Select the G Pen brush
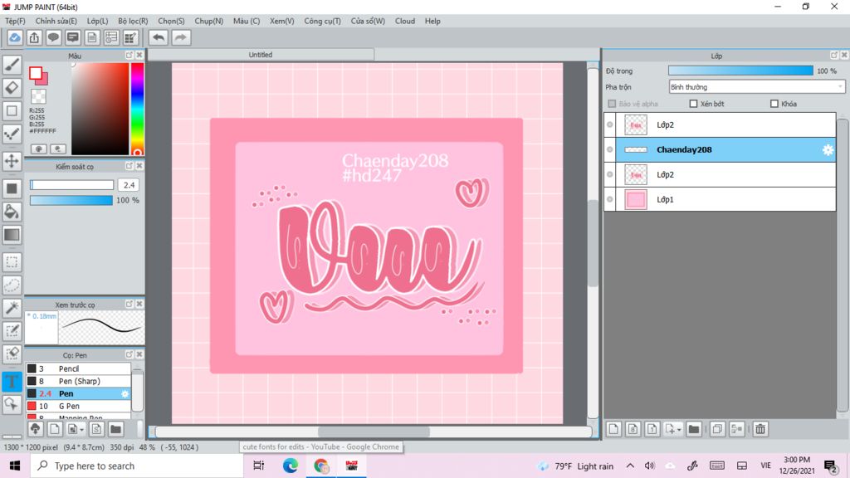The height and width of the screenshot is (478, 850). point(78,406)
